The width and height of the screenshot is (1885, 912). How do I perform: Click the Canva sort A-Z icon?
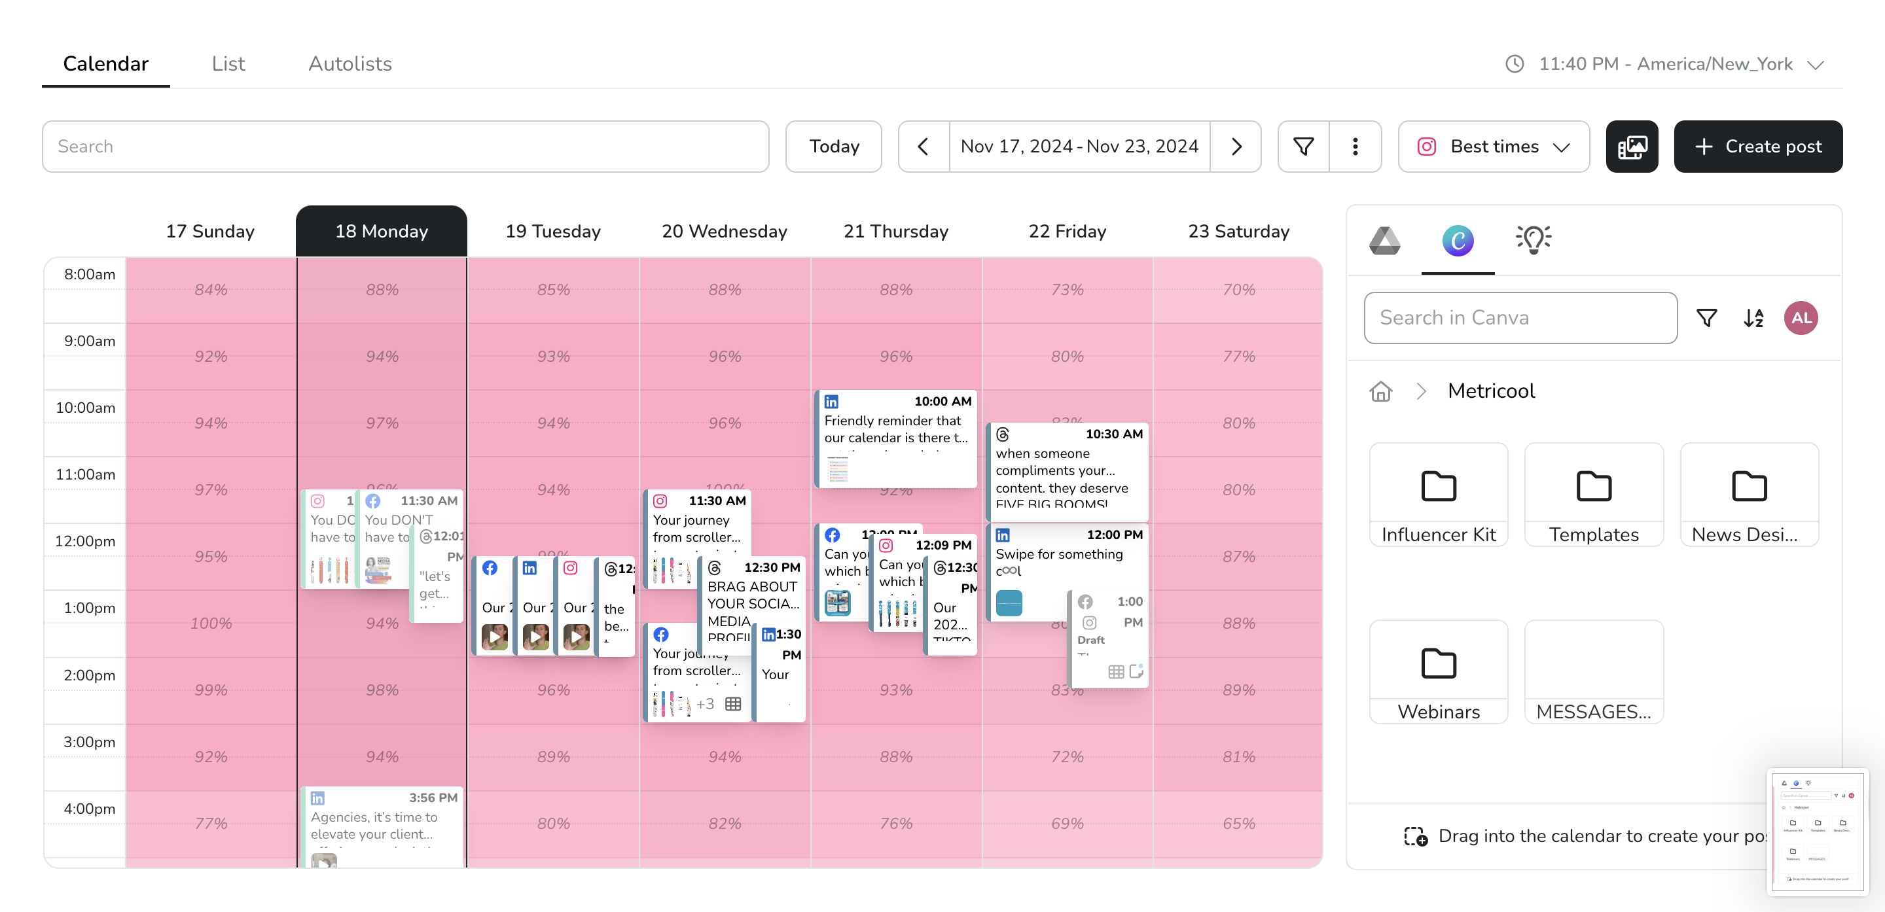pyautogui.click(x=1753, y=317)
